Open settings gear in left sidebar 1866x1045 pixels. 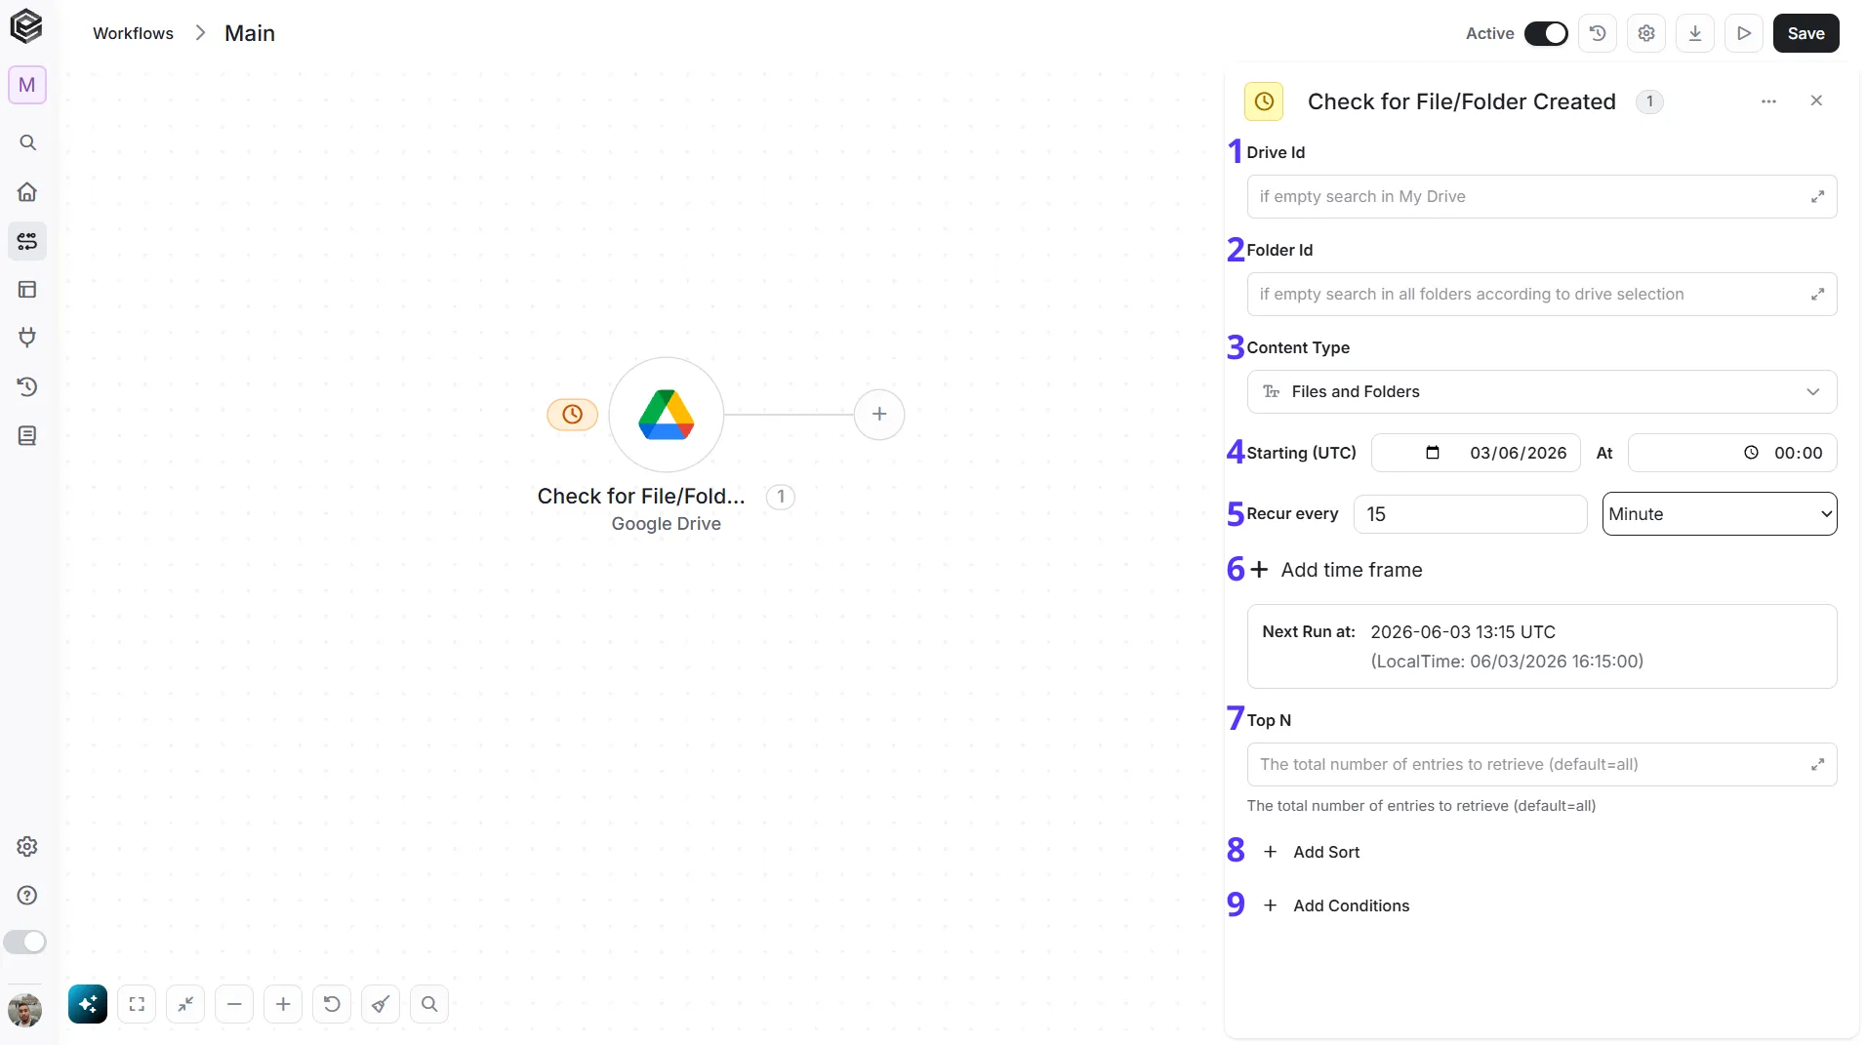pos(27,846)
